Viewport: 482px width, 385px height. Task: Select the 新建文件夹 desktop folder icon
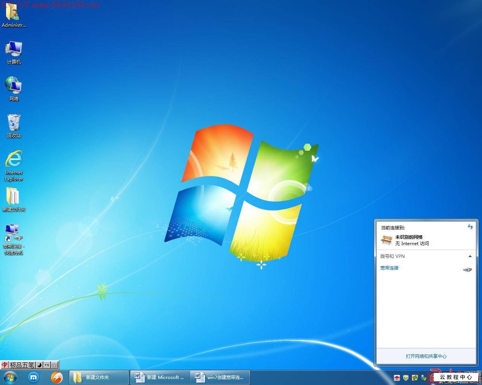click(x=14, y=200)
